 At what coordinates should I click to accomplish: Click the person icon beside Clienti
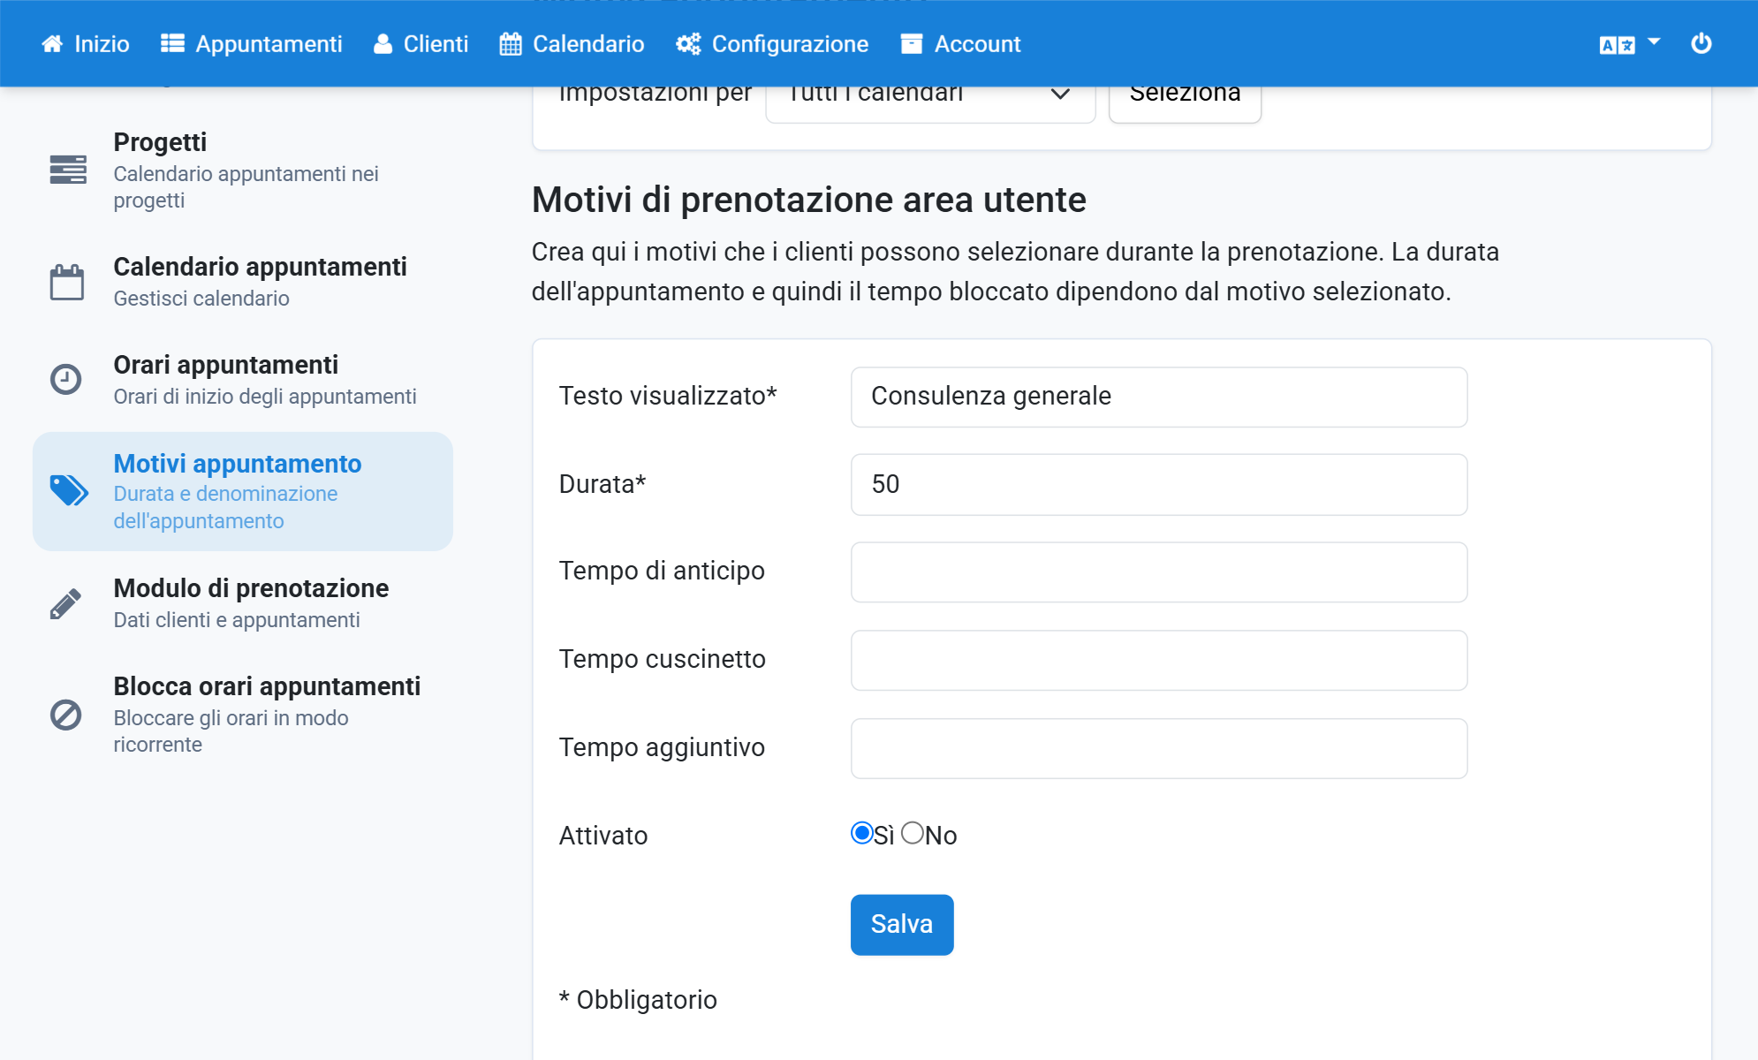(x=383, y=44)
